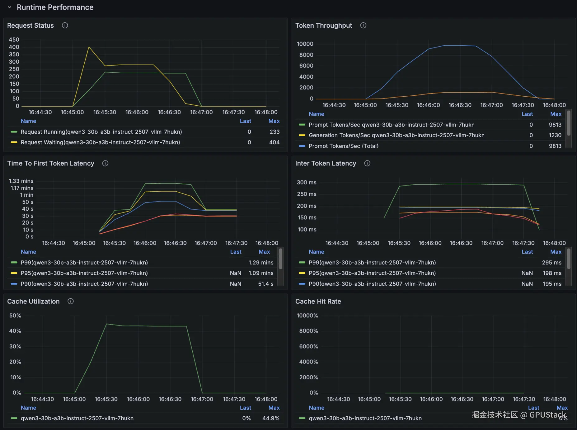Viewport: 577px width, 430px height.
Task: Open the Cache Hit Rate panel title menu
Action: (x=318, y=301)
